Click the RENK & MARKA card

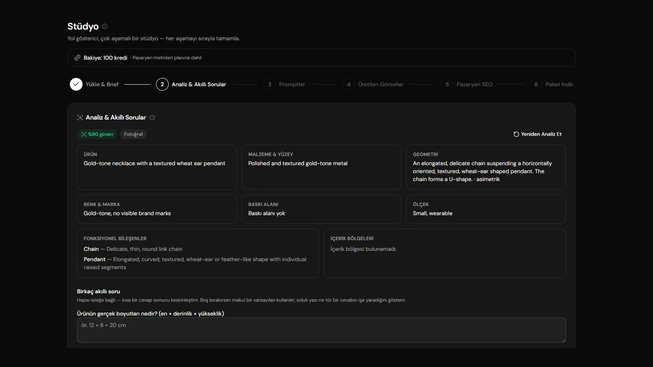[157, 209]
